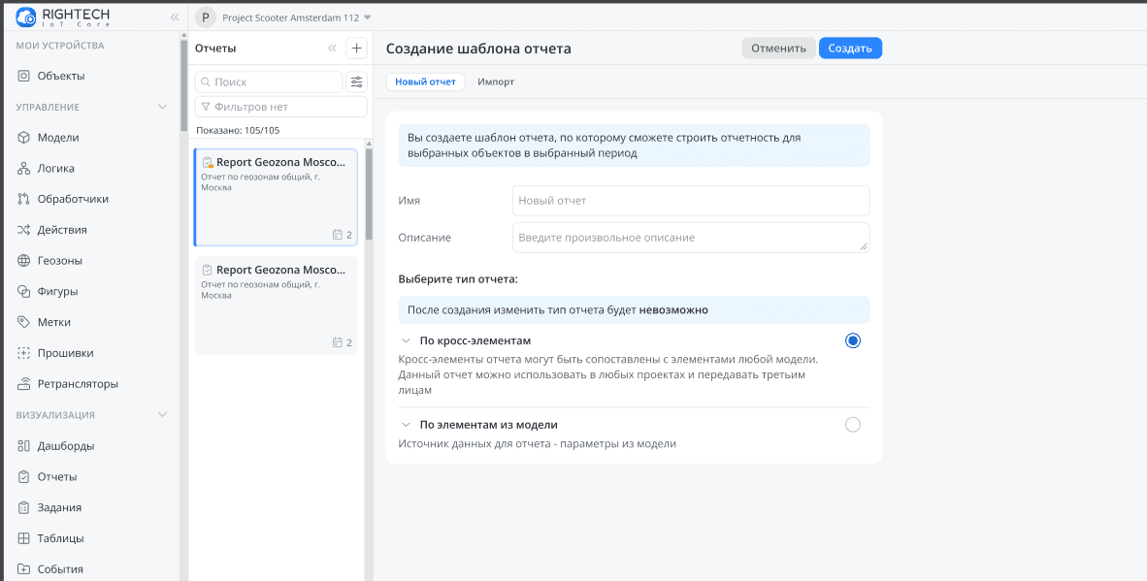Open the Logic section icon
Viewport: 1147px width, 581px height.
point(24,169)
